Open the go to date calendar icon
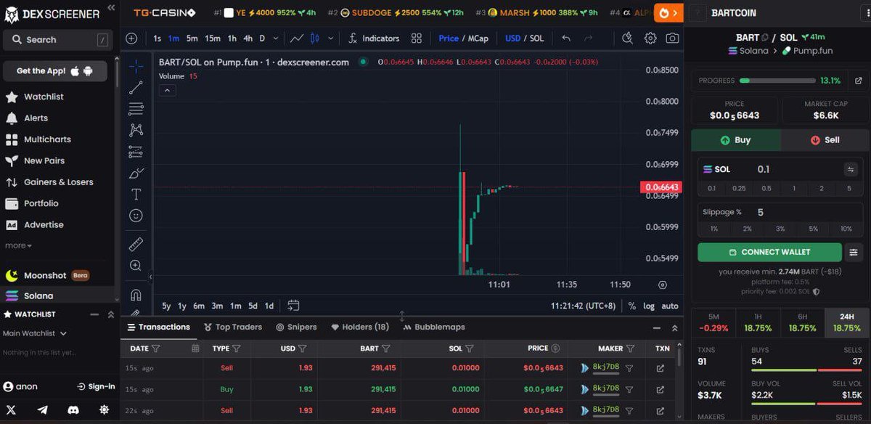Image resolution: width=871 pixels, height=424 pixels. 293,306
